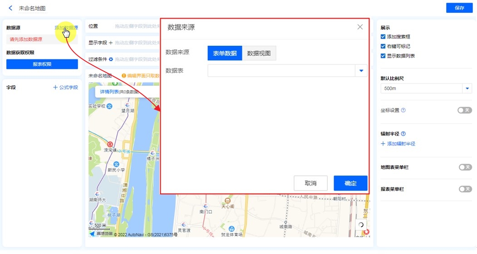Click the help icon beside 辐射半径

[x=403, y=134]
